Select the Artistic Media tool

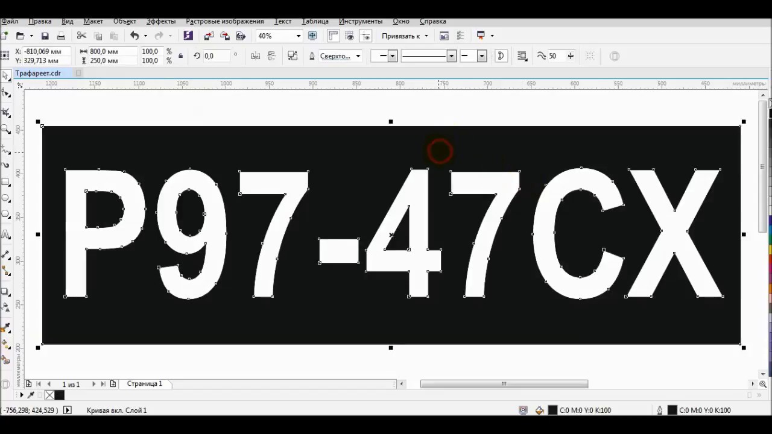(x=6, y=165)
